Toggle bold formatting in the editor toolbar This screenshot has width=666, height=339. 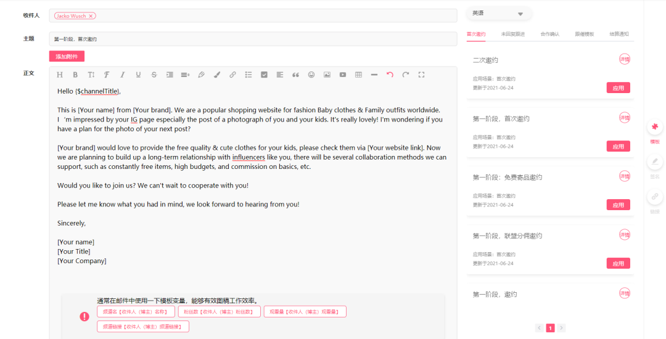75,75
